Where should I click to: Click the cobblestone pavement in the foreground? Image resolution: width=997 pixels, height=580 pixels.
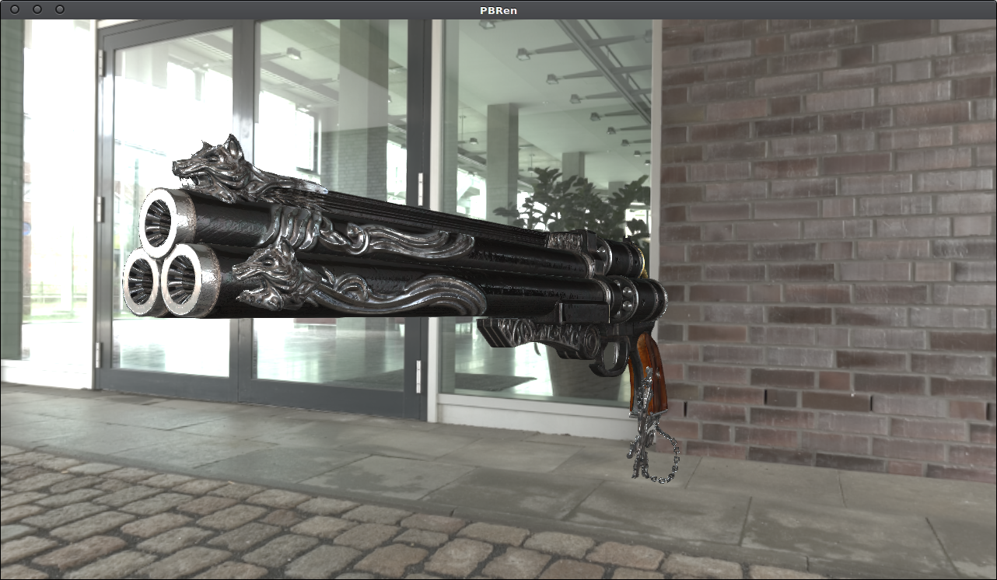(233, 529)
